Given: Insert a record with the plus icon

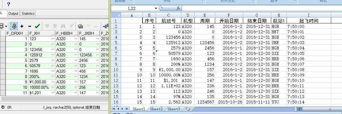Looking at the screenshot, I should [x=22, y=26].
